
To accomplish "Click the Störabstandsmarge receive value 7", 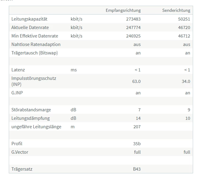I will click(139, 110).
